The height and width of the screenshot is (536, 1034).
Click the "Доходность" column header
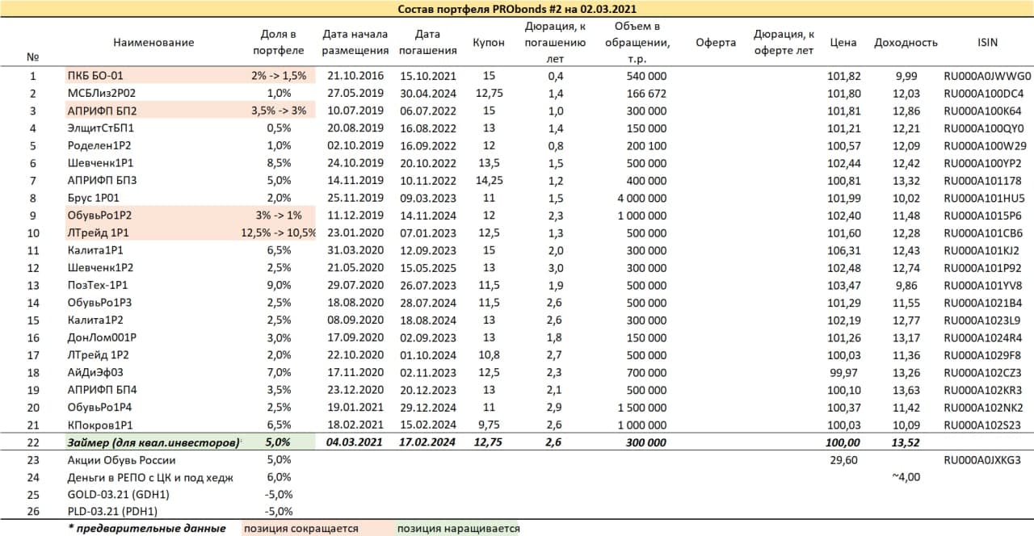coord(906,42)
